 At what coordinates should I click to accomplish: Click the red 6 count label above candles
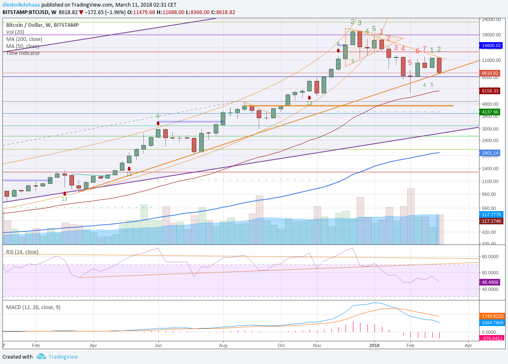417,51
